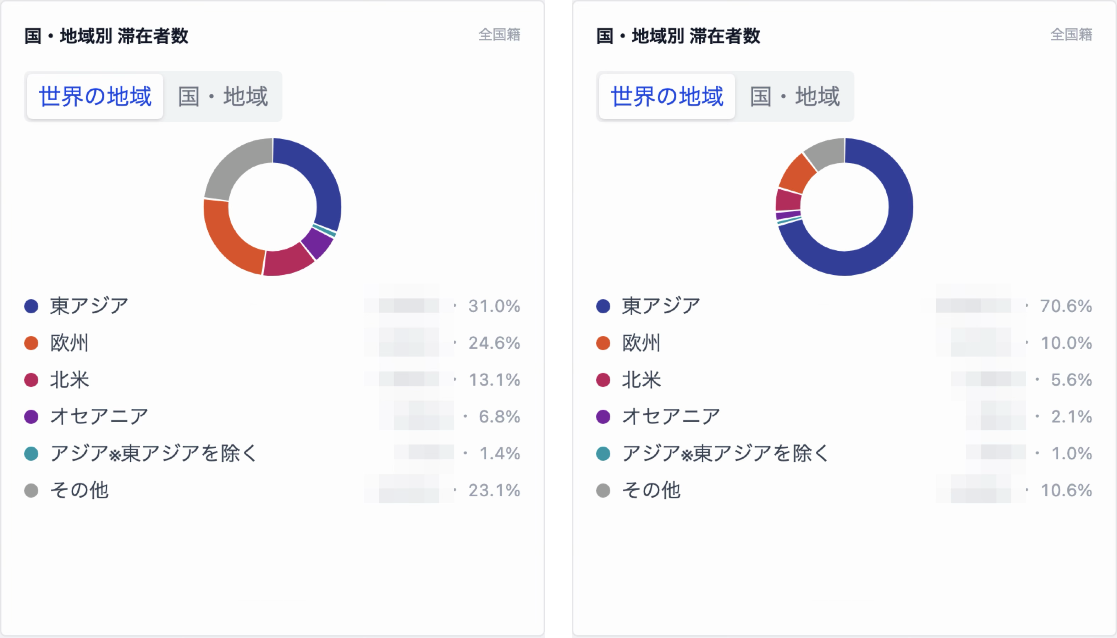Select 世界の地域 tab in right panel

click(667, 96)
